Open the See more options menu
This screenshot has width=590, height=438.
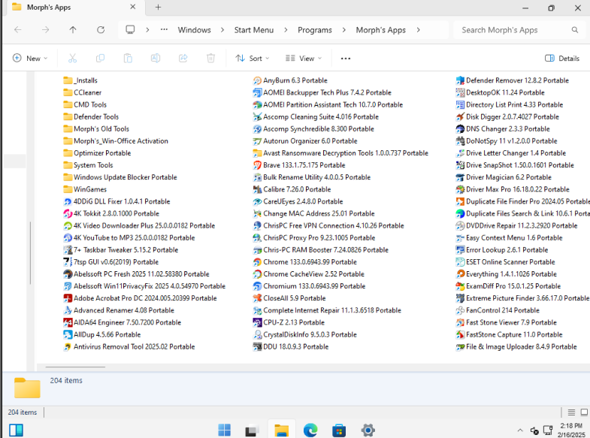[346, 59]
